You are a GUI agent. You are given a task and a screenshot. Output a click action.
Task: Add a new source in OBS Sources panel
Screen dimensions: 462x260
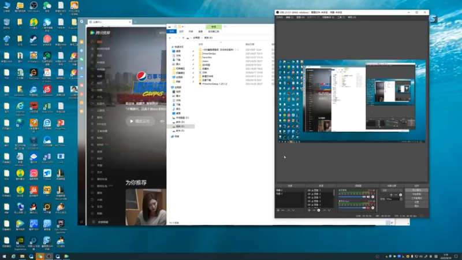[309, 210]
